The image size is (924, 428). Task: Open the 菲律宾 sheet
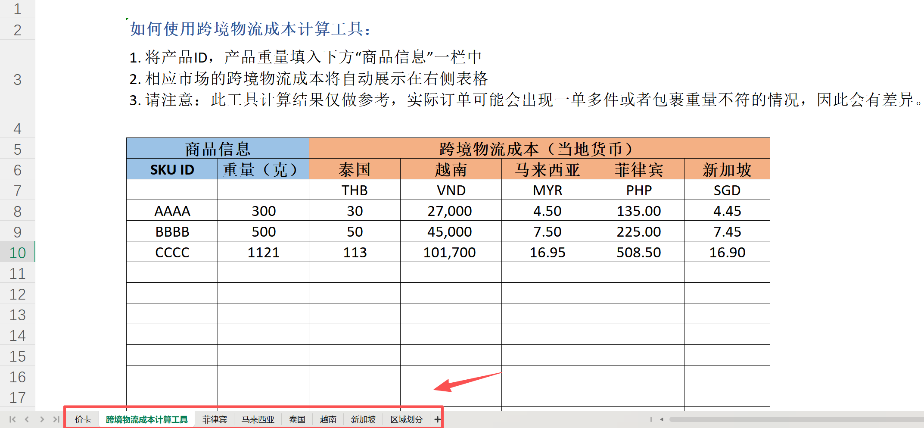[214, 419]
